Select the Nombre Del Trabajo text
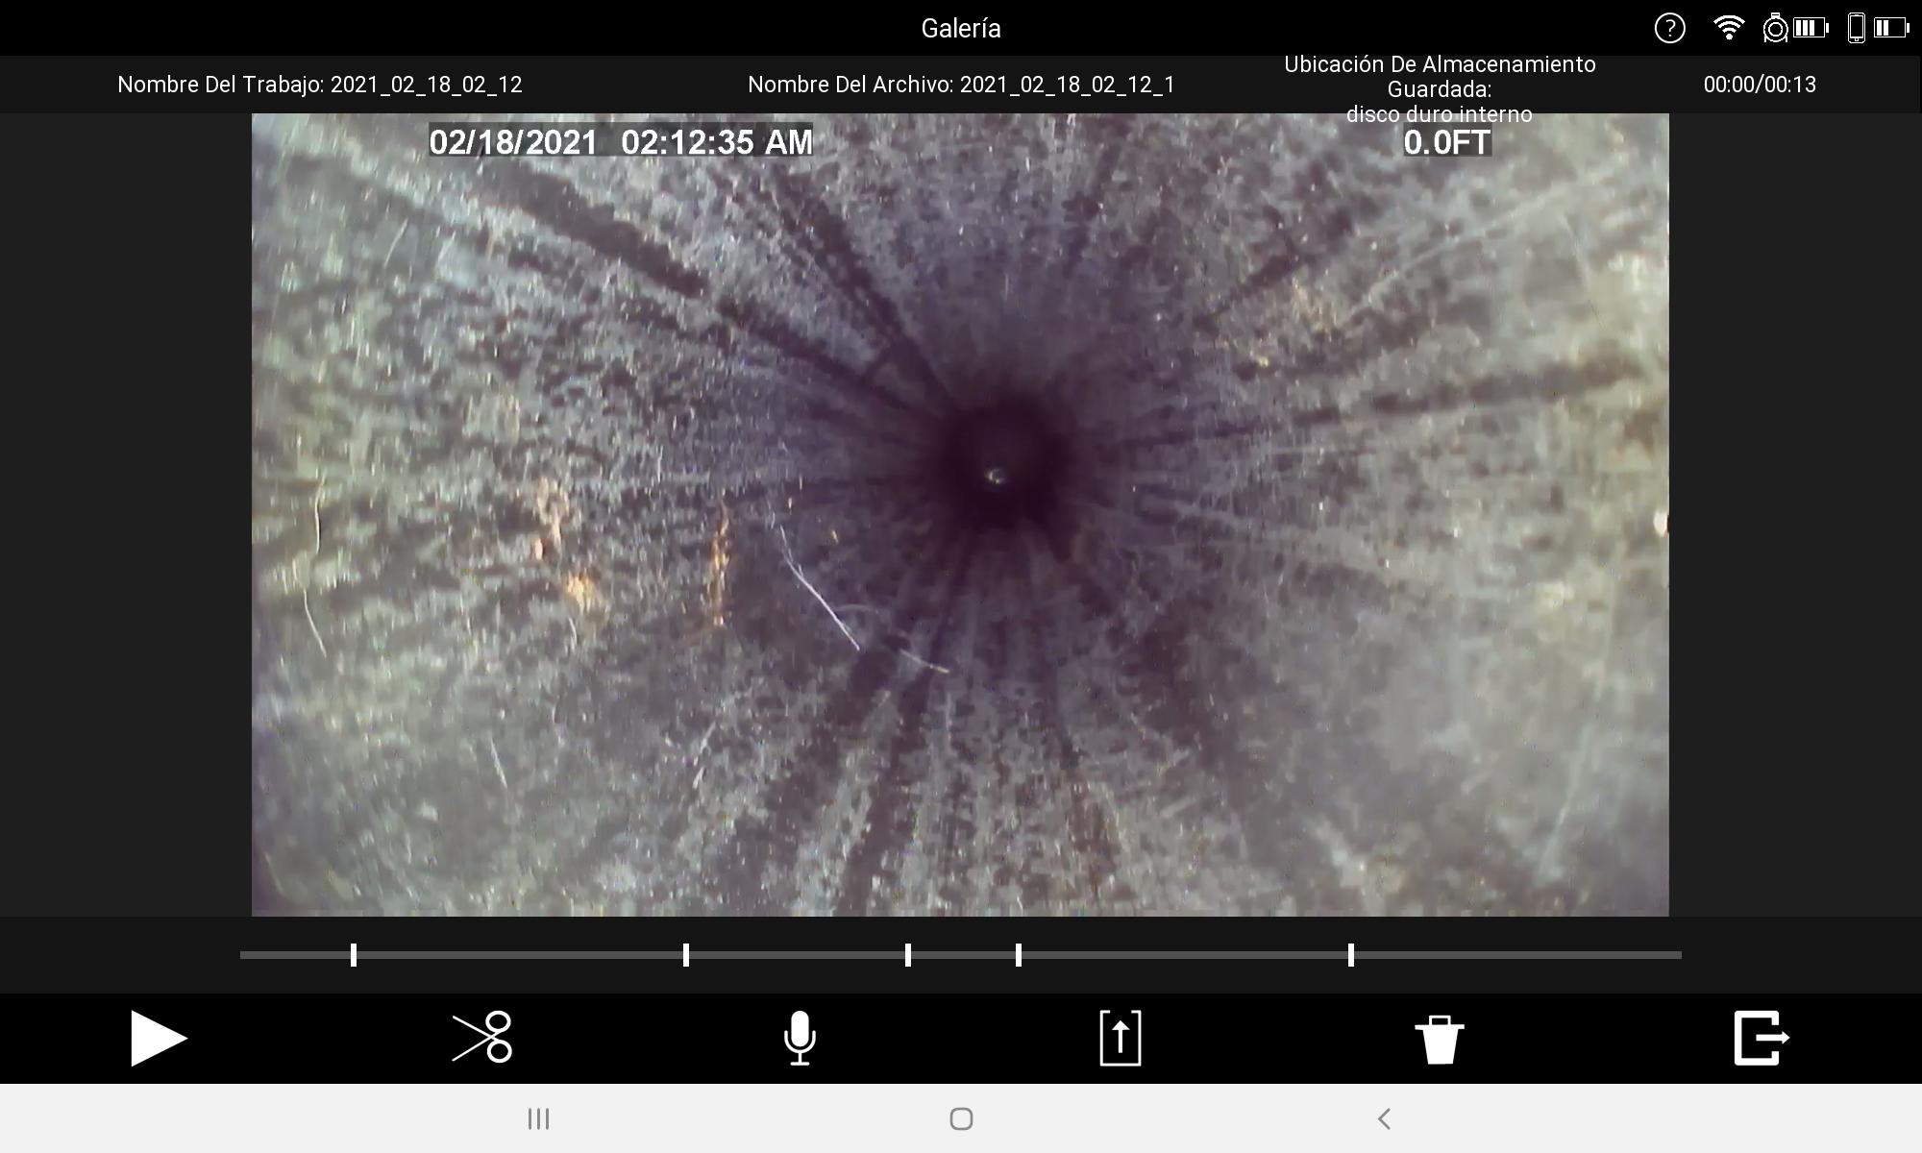This screenshot has height=1153, width=1922. click(x=320, y=85)
